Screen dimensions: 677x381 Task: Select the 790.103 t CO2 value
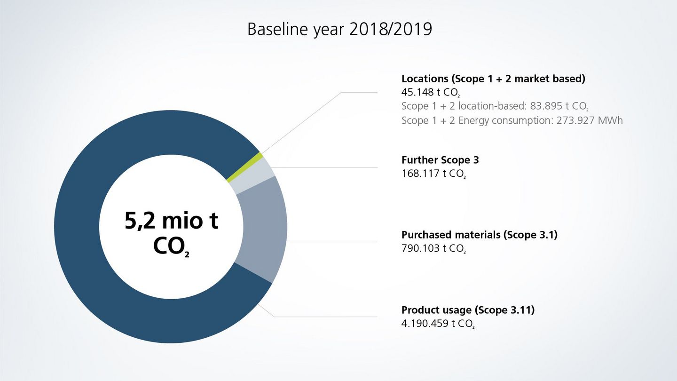[x=433, y=248]
